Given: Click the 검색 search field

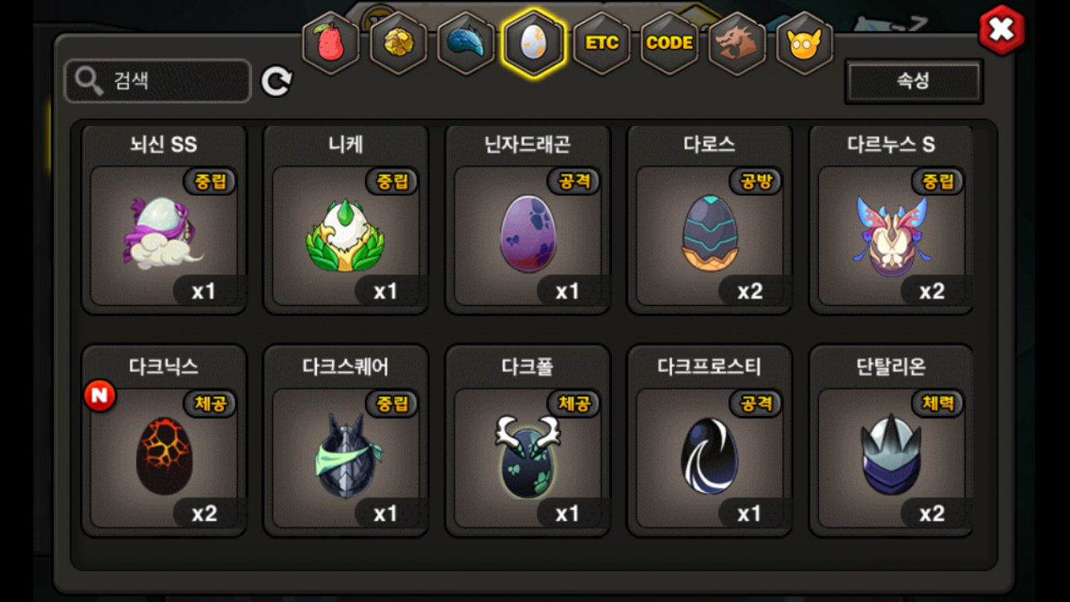Looking at the screenshot, I should pos(158,81).
